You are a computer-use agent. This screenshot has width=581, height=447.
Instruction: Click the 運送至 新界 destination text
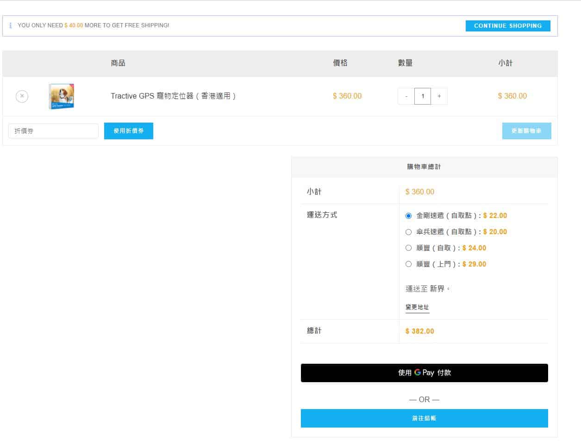coord(428,289)
